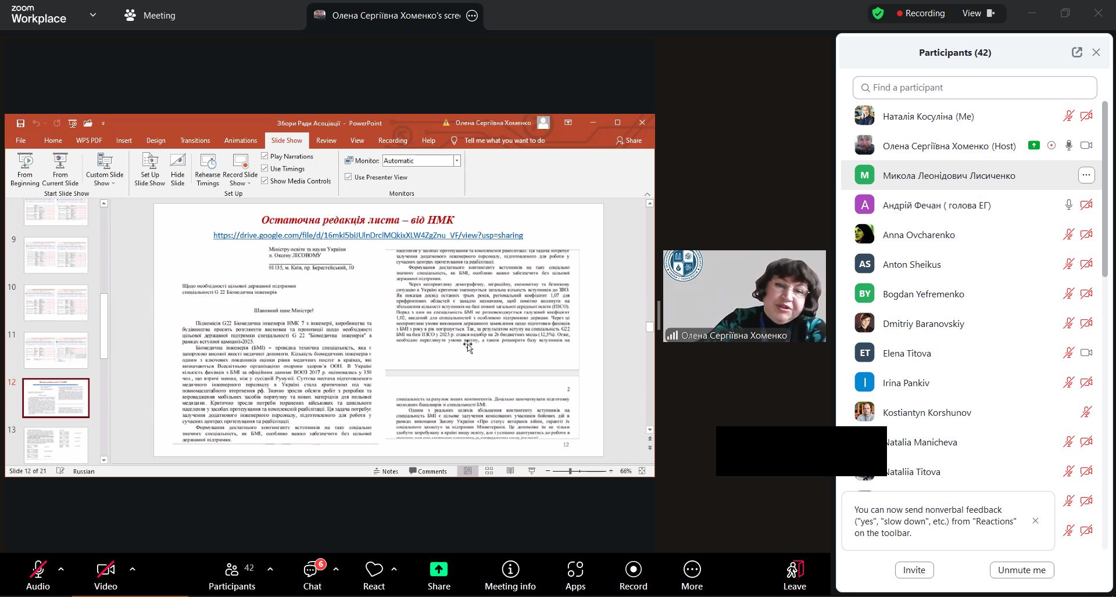
Task: Unmute the Audio microphone
Action: pos(38,575)
